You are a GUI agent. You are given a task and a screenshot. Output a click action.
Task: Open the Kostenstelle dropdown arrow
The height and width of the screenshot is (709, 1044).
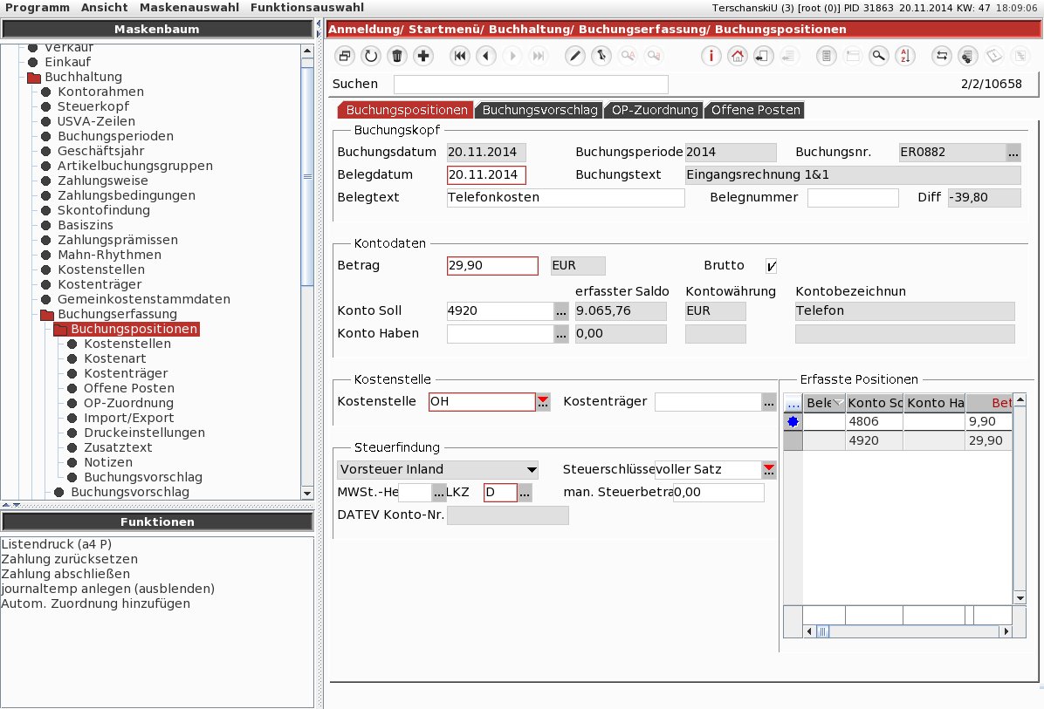543,401
